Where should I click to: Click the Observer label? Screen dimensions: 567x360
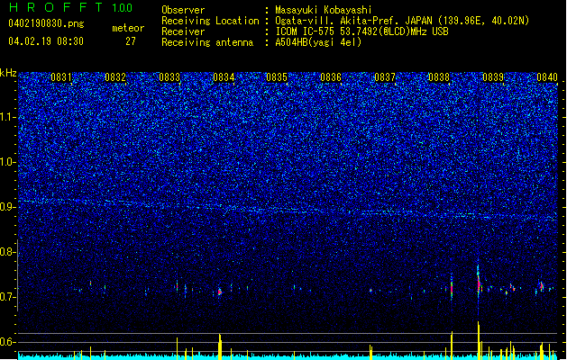(x=183, y=10)
